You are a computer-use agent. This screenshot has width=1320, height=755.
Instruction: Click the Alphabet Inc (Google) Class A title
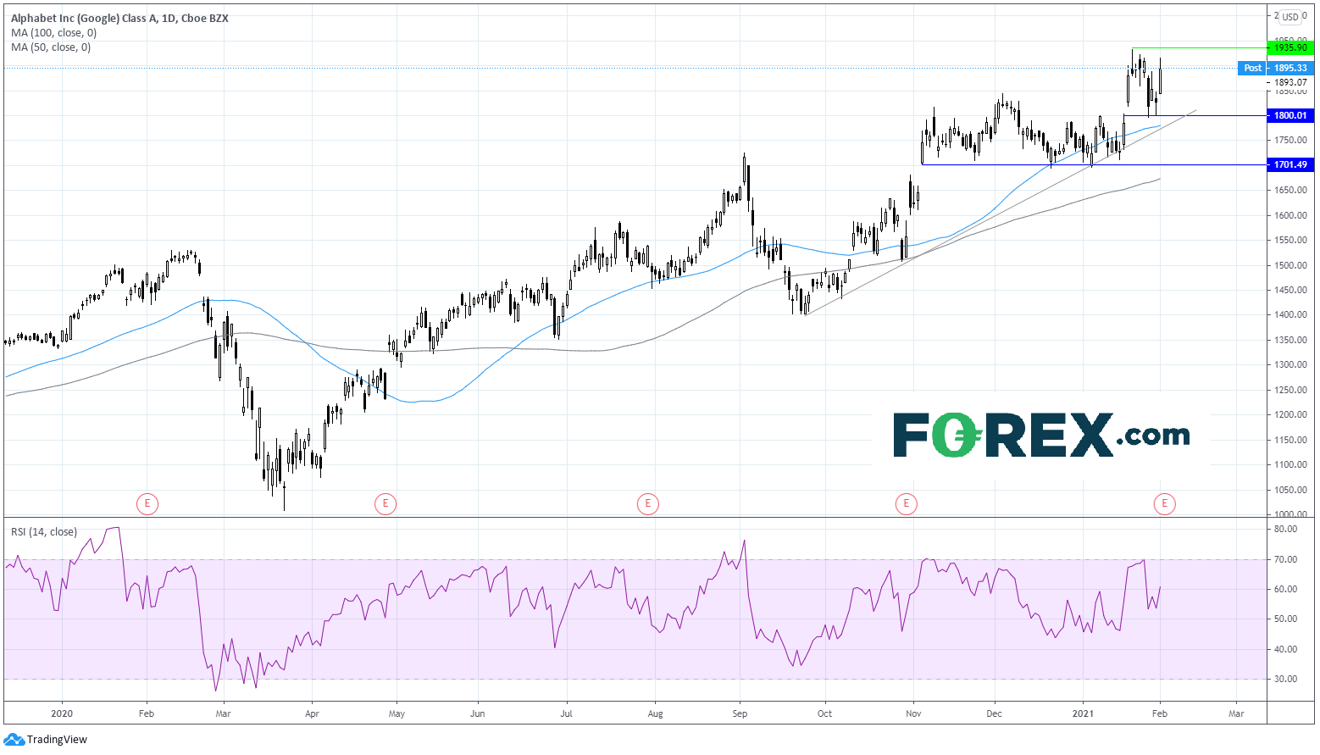(x=119, y=18)
